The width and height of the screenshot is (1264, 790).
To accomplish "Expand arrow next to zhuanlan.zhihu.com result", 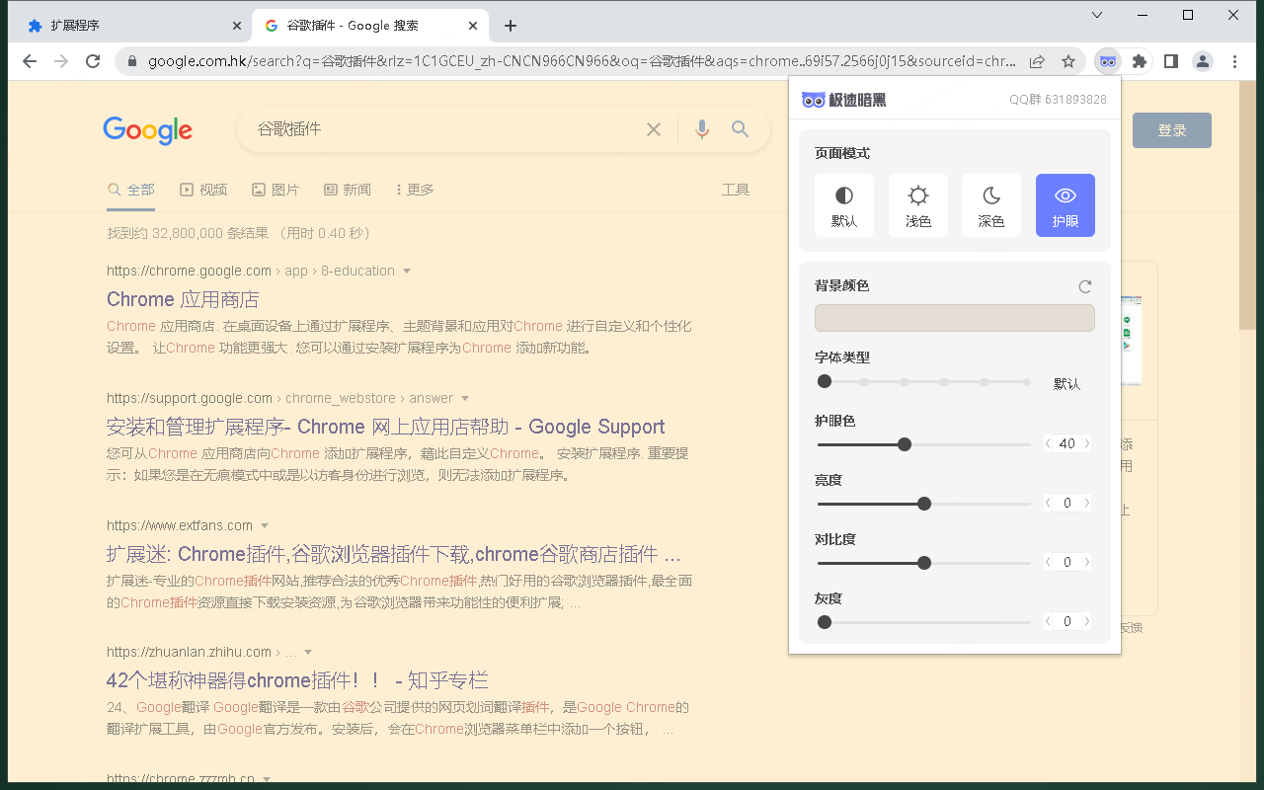I will click(x=308, y=653).
